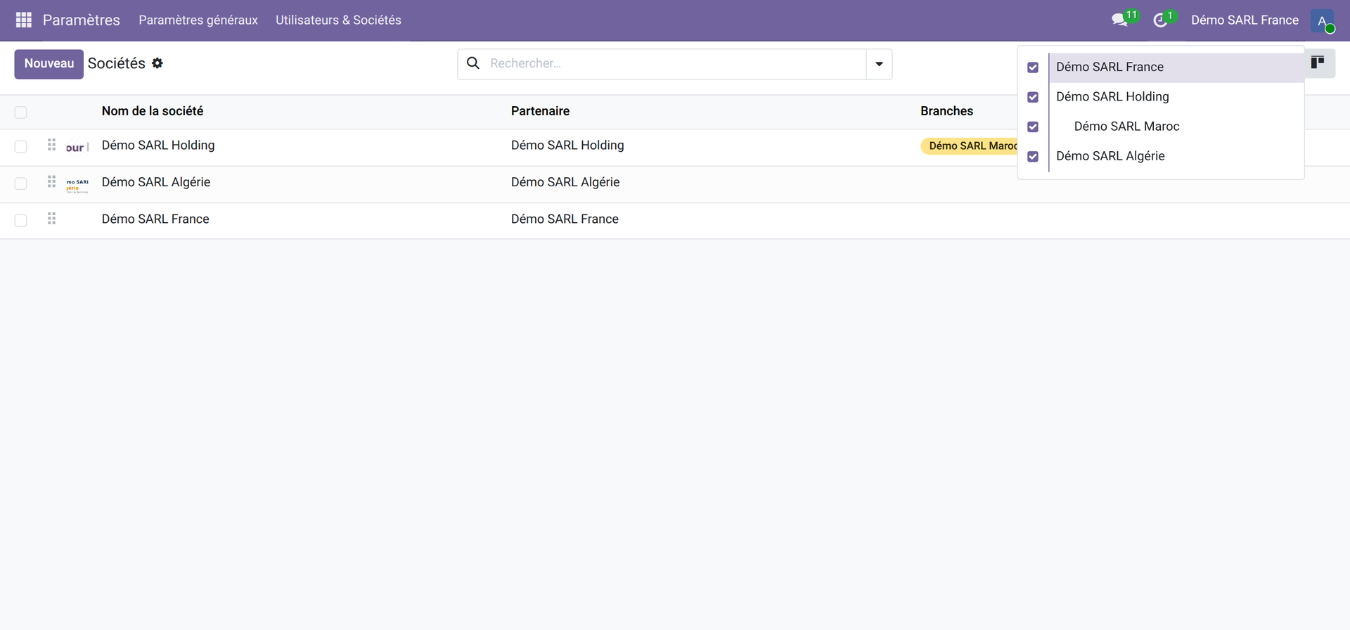Open the Démo SARL Algérie company name cell
The height and width of the screenshot is (630, 1350).
click(x=156, y=182)
